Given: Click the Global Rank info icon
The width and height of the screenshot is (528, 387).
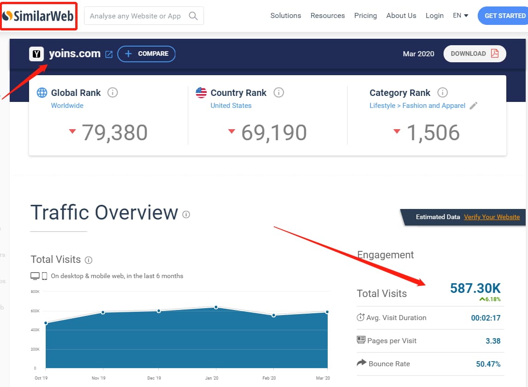Looking at the screenshot, I should pos(112,93).
